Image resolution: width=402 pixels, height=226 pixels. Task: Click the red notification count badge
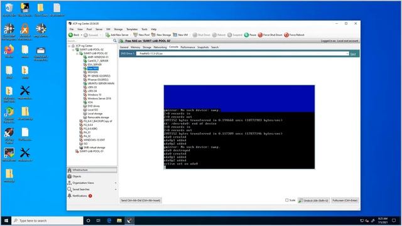tap(90, 196)
